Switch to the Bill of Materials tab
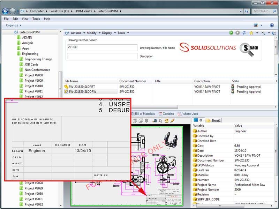Screen dimensions: 279x209 144,114
